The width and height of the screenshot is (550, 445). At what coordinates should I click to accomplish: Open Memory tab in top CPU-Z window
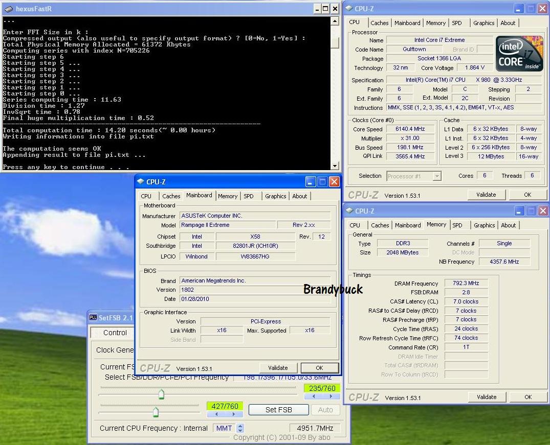tap(435, 23)
